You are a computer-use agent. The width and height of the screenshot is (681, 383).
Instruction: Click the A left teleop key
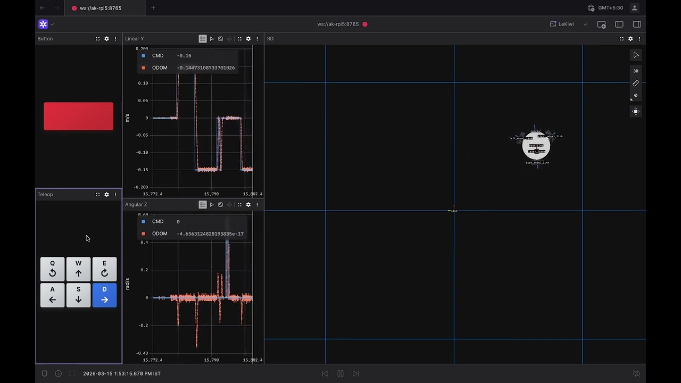tap(52, 295)
